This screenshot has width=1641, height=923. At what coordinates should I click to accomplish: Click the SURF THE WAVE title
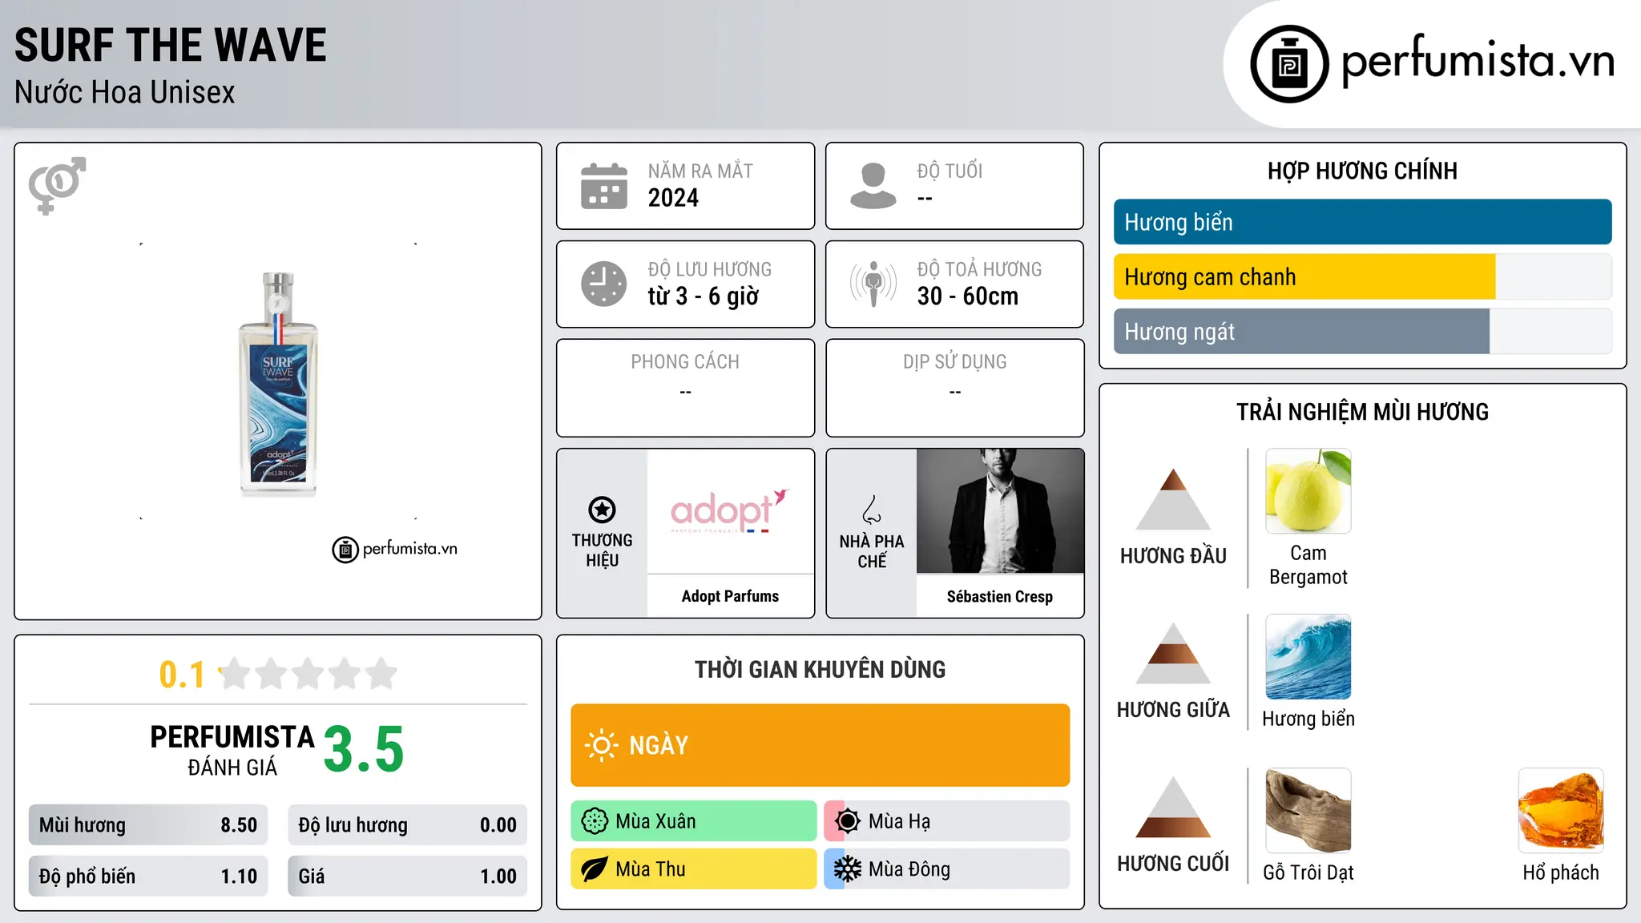(x=171, y=45)
